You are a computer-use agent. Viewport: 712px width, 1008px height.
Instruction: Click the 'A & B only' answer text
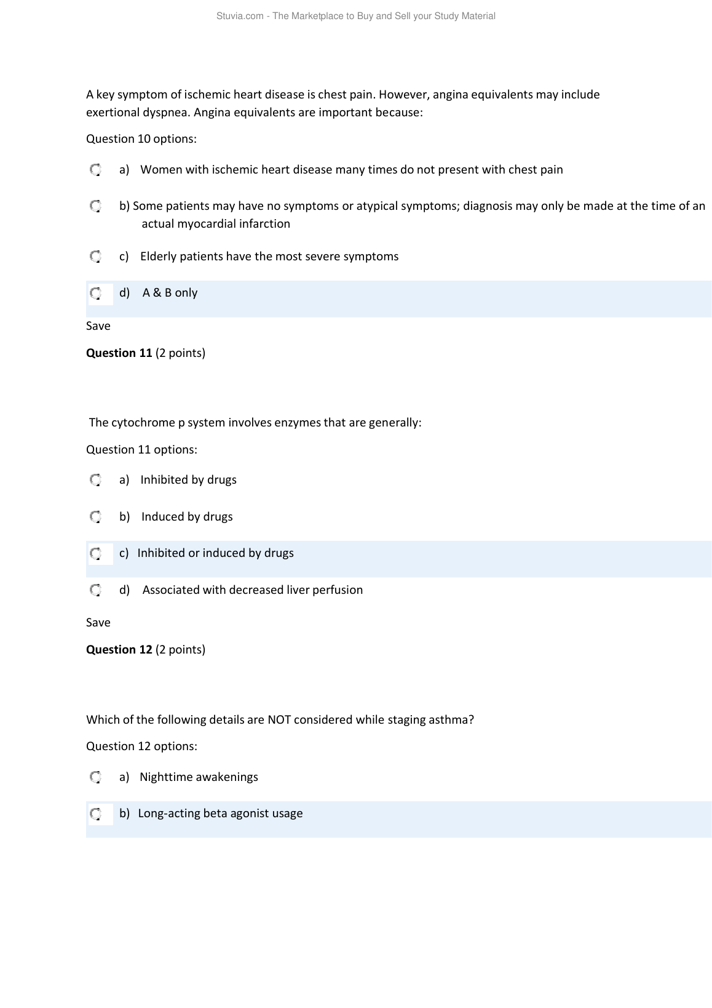point(170,293)
